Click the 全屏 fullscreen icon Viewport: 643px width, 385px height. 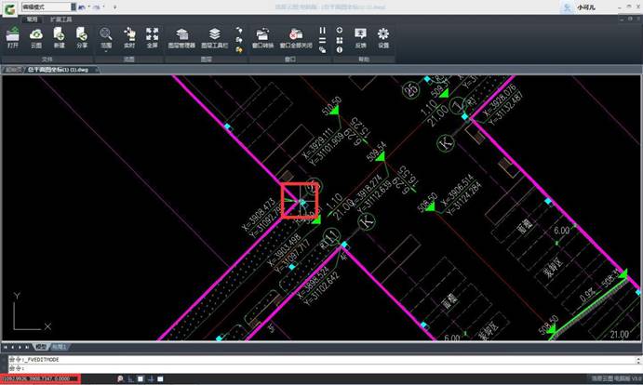click(152, 37)
